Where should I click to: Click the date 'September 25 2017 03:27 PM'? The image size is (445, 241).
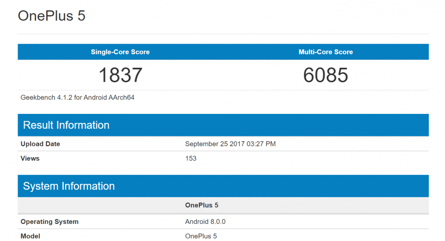tap(230, 144)
